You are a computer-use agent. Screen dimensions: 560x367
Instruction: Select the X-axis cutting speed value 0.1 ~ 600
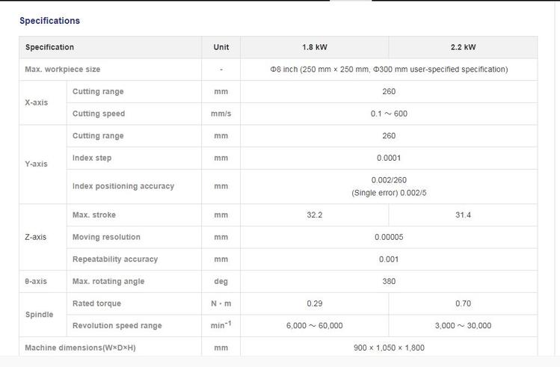pos(389,114)
